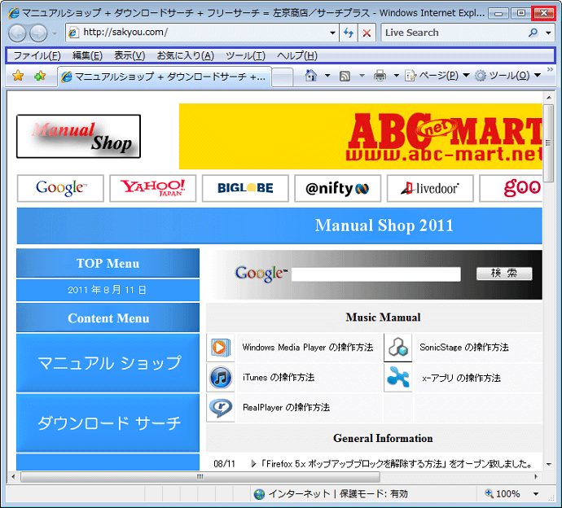Image resolution: width=562 pixels, height=508 pixels.
Task: Click the 検索 search button
Action: (504, 274)
